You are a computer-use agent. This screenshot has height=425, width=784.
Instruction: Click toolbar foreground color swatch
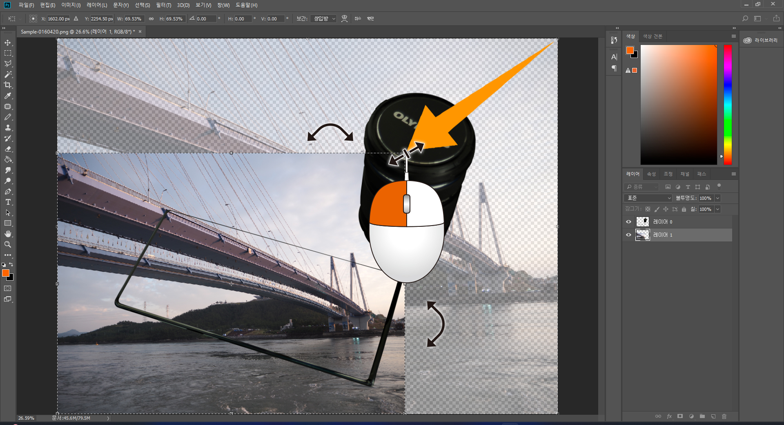tap(5, 273)
